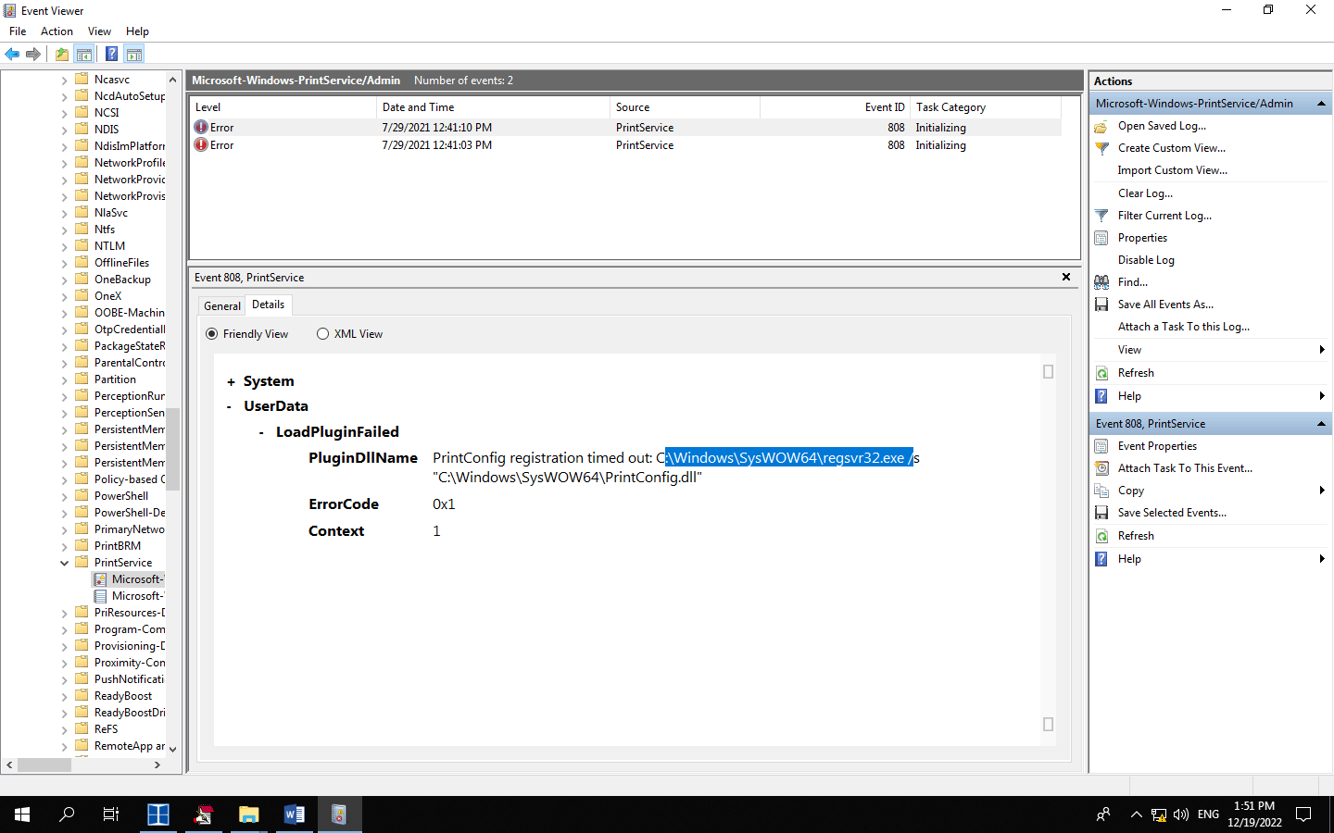Screen dimensions: 1334x833
Task: Sort by the Date and Time column header
Action: (493, 107)
